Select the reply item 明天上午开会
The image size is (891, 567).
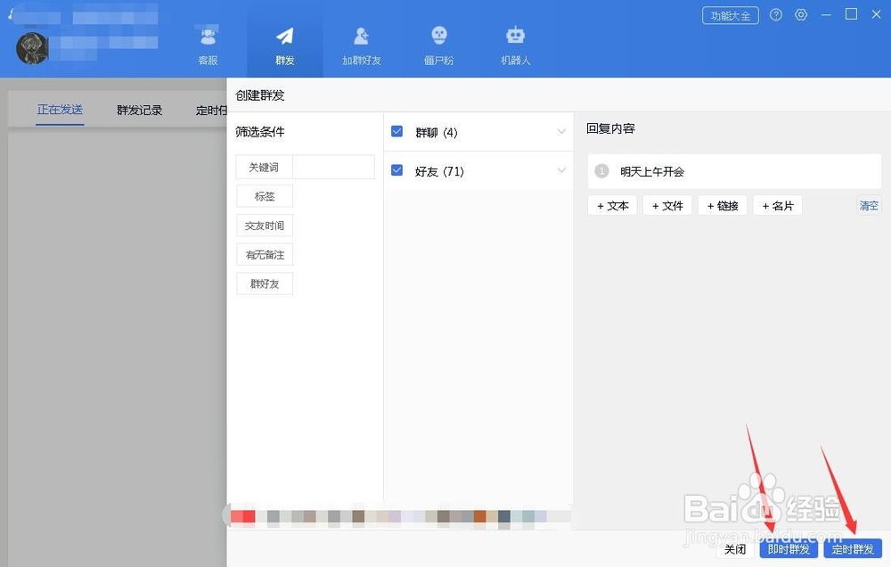(734, 171)
